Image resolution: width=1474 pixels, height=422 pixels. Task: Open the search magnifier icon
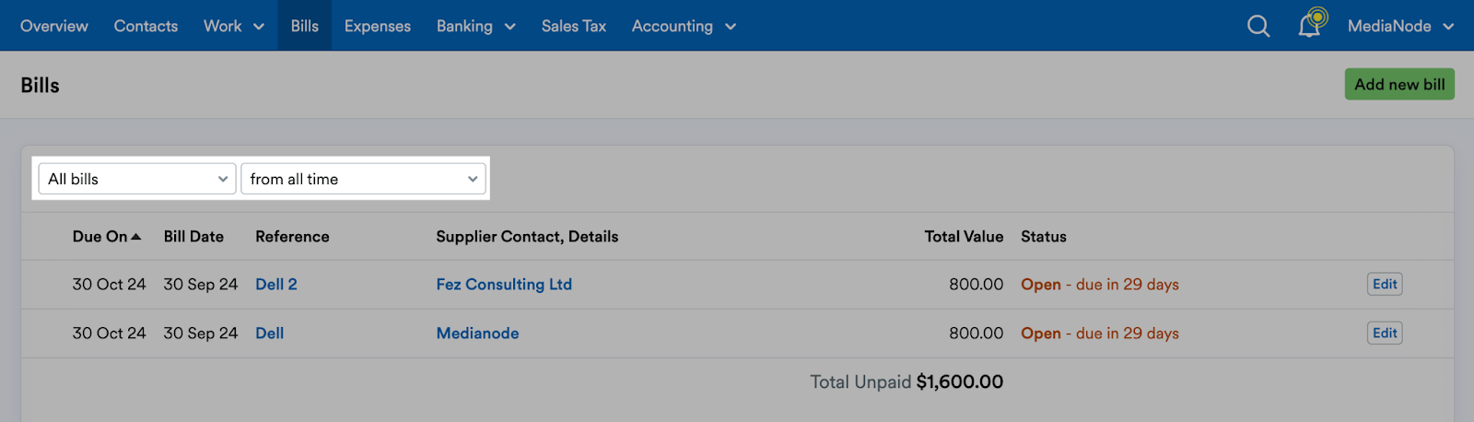1258,26
